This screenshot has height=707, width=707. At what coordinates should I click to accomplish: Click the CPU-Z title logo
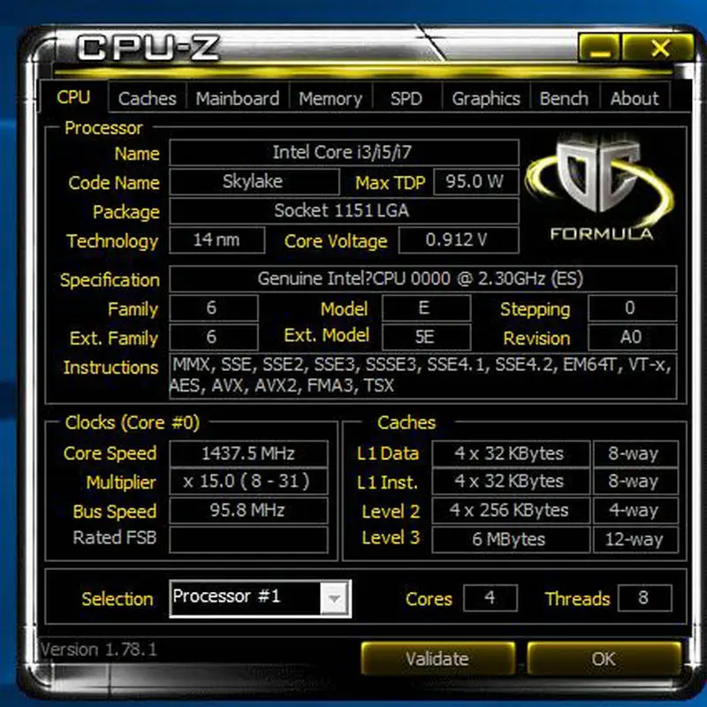(x=148, y=48)
